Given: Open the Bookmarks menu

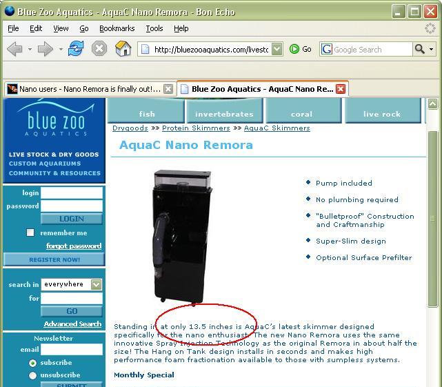Looking at the screenshot, I should 117,28.
